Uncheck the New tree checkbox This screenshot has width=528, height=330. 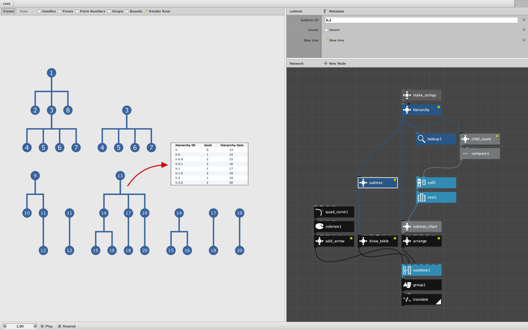tap(326, 41)
